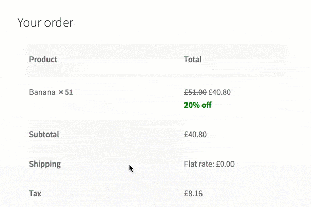311x207 pixels.
Task: Select the Subtotal row label
Action: (44, 135)
